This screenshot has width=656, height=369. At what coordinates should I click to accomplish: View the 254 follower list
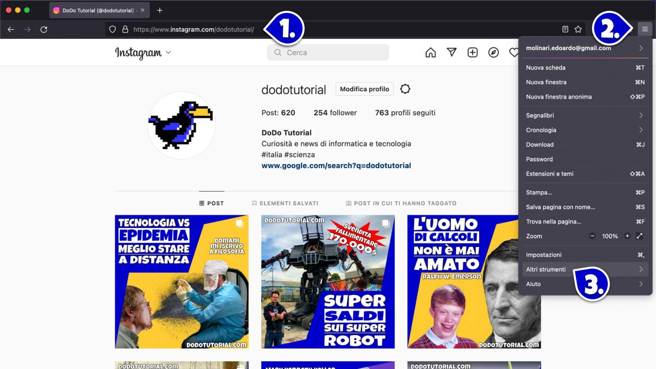335,113
